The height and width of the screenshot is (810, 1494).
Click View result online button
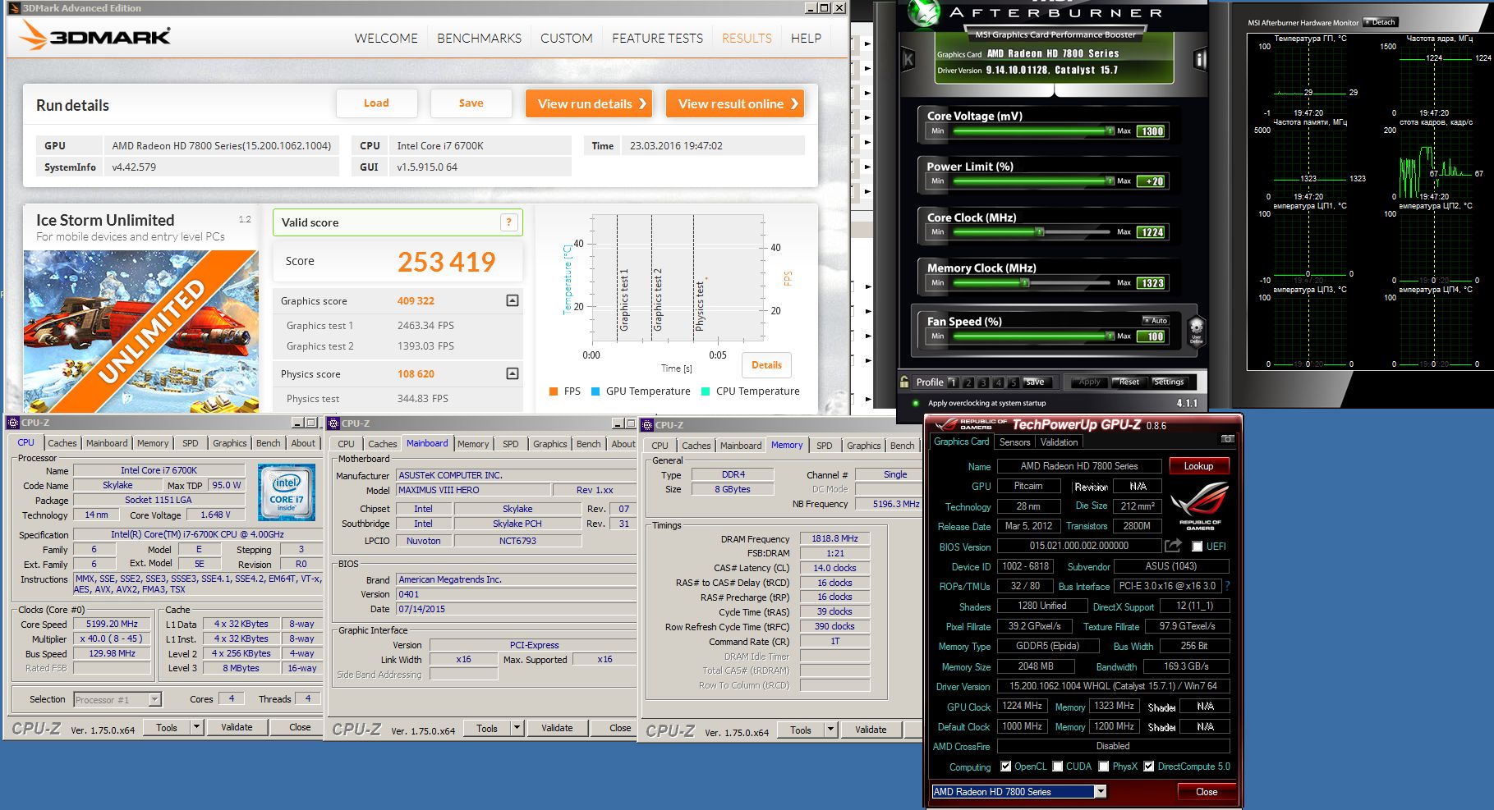point(735,103)
